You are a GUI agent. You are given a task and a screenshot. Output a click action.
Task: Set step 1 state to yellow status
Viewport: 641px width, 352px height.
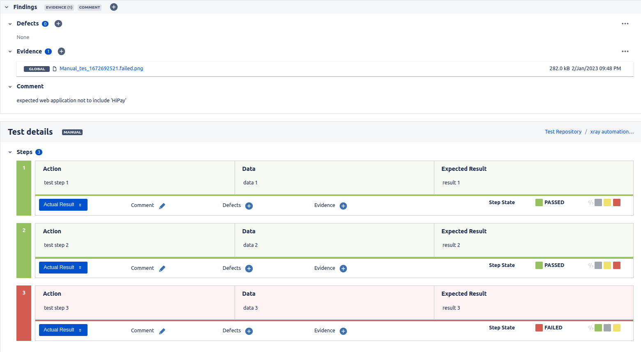[x=607, y=202]
